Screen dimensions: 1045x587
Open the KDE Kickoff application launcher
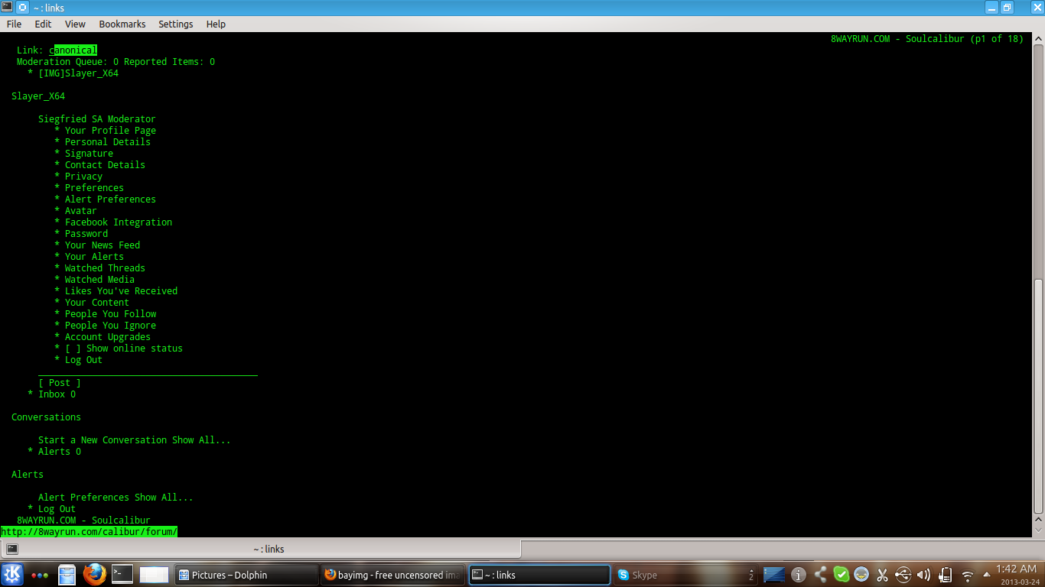(12, 575)
